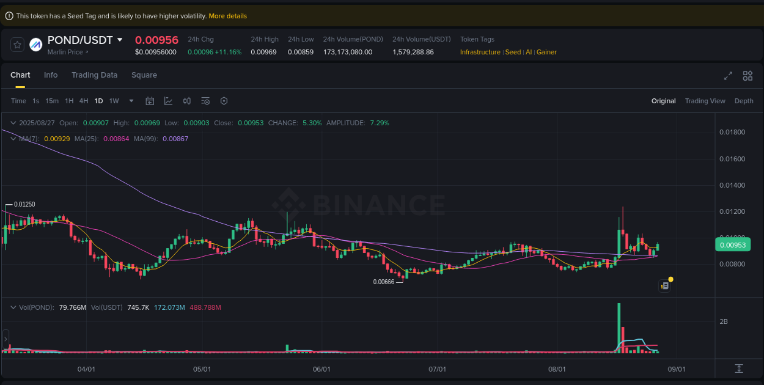Image resolution: width=764 pixels, height=385 pixels.
Task: Collapse the MA moving averages row
Action: pos(12,139)
